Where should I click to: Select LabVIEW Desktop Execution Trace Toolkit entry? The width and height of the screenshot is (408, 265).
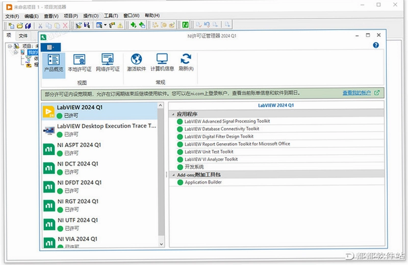[99, 130]
